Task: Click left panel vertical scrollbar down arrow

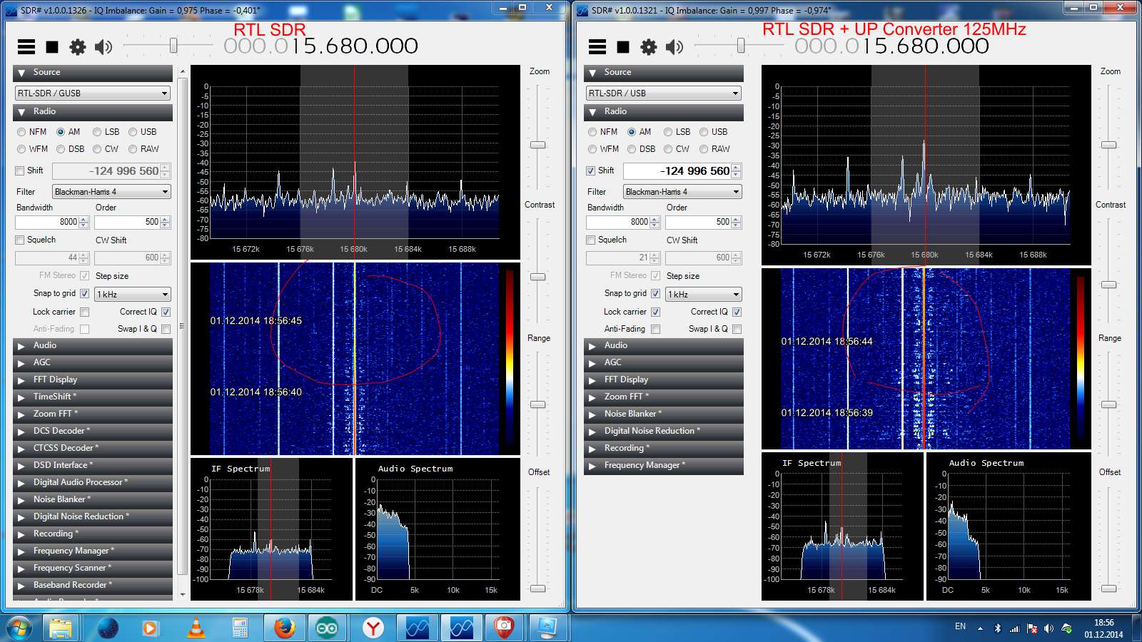Action: (183, 594)
